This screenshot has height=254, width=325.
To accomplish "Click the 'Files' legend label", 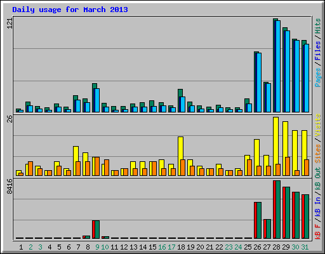I will tap(317, 51).
